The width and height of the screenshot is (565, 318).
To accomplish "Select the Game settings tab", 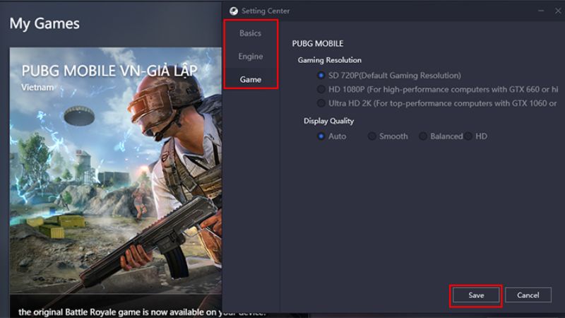I will [251, 79].
